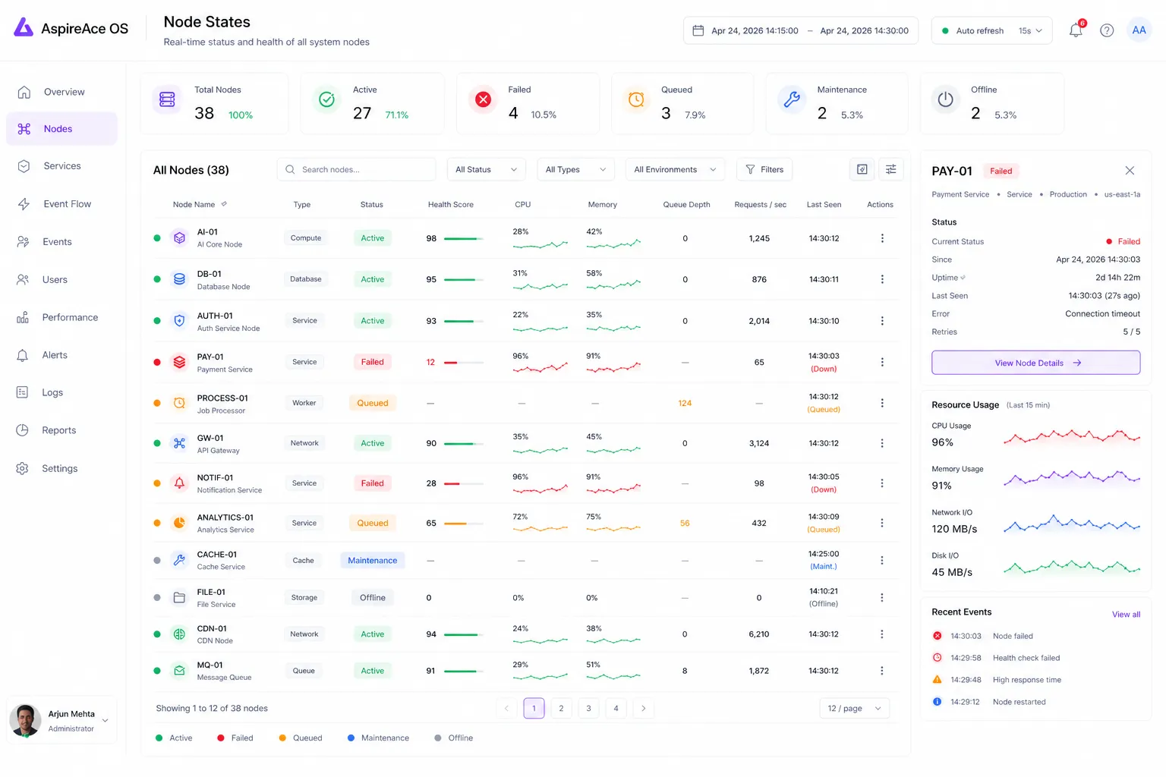Viewport: 1166px width, 777px height.
Task: Go to page 2
Action: point(561,708)
